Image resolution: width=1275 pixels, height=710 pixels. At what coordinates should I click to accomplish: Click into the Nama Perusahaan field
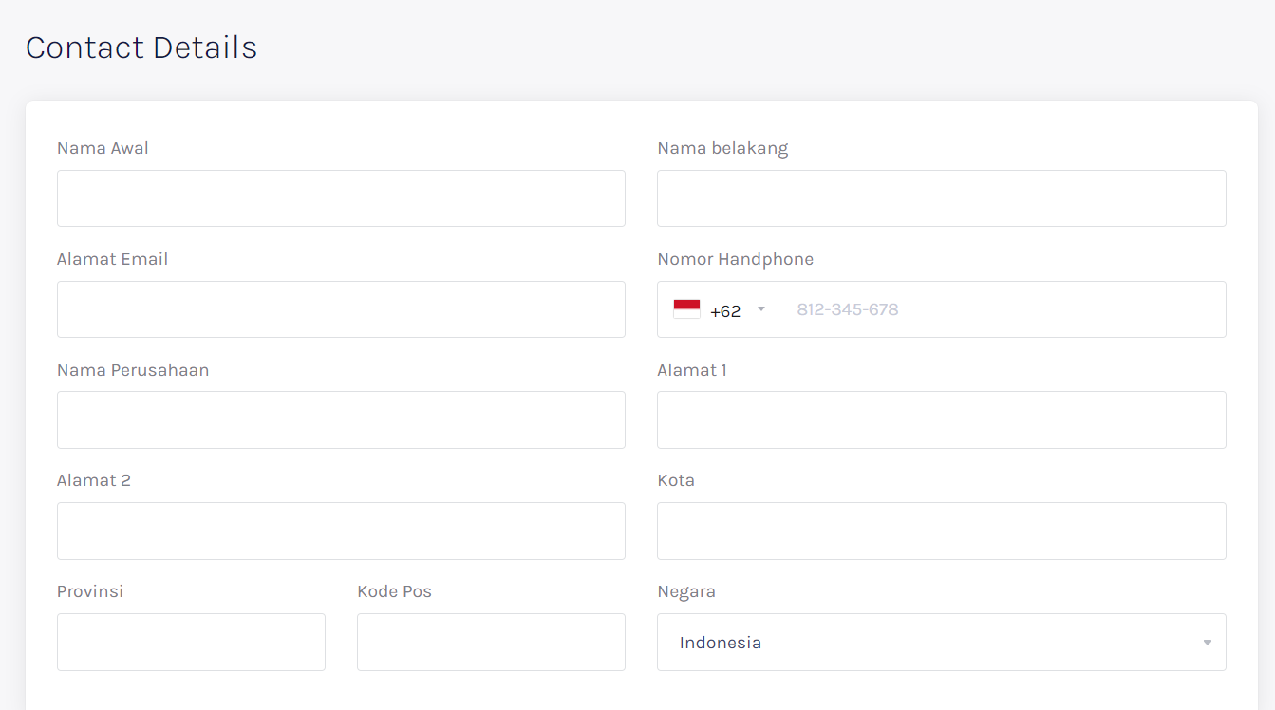tap(340, 420)
